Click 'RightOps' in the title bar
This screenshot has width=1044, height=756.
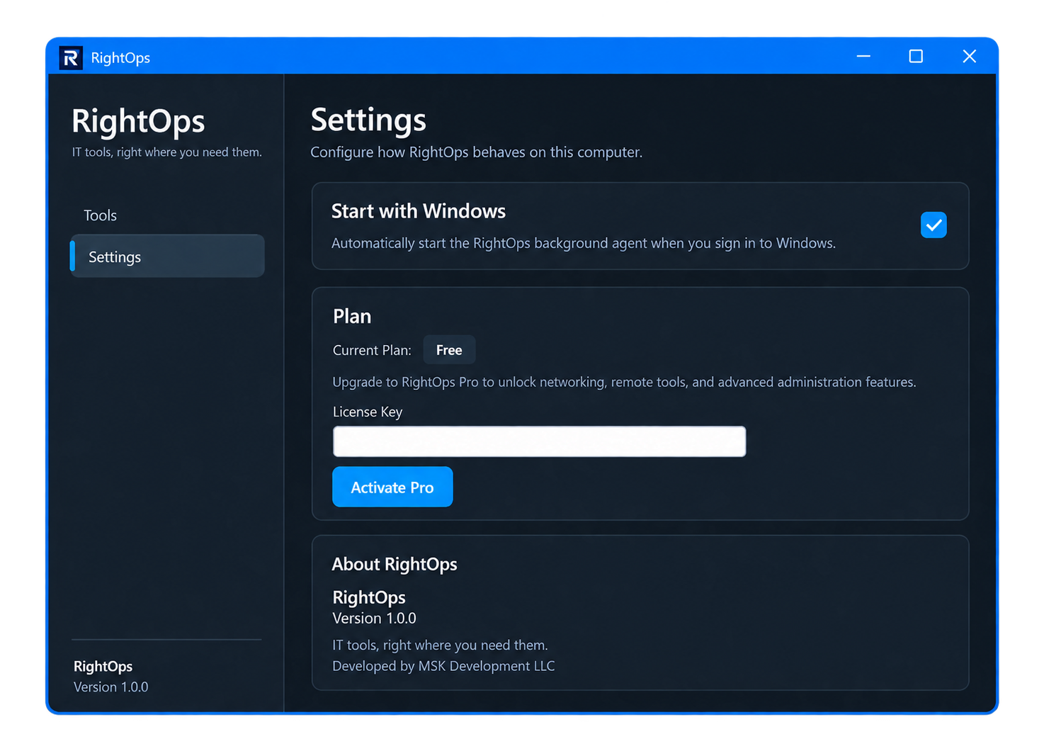tap(120, 57)
